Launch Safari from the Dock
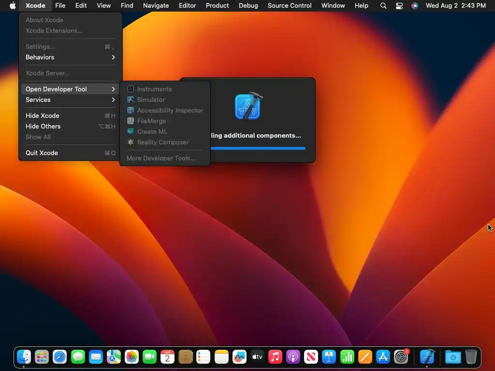This screenshot has height=371, width=495. click(59, 357)
